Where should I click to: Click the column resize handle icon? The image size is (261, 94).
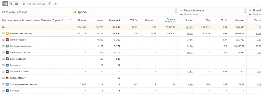click(71, 20)
